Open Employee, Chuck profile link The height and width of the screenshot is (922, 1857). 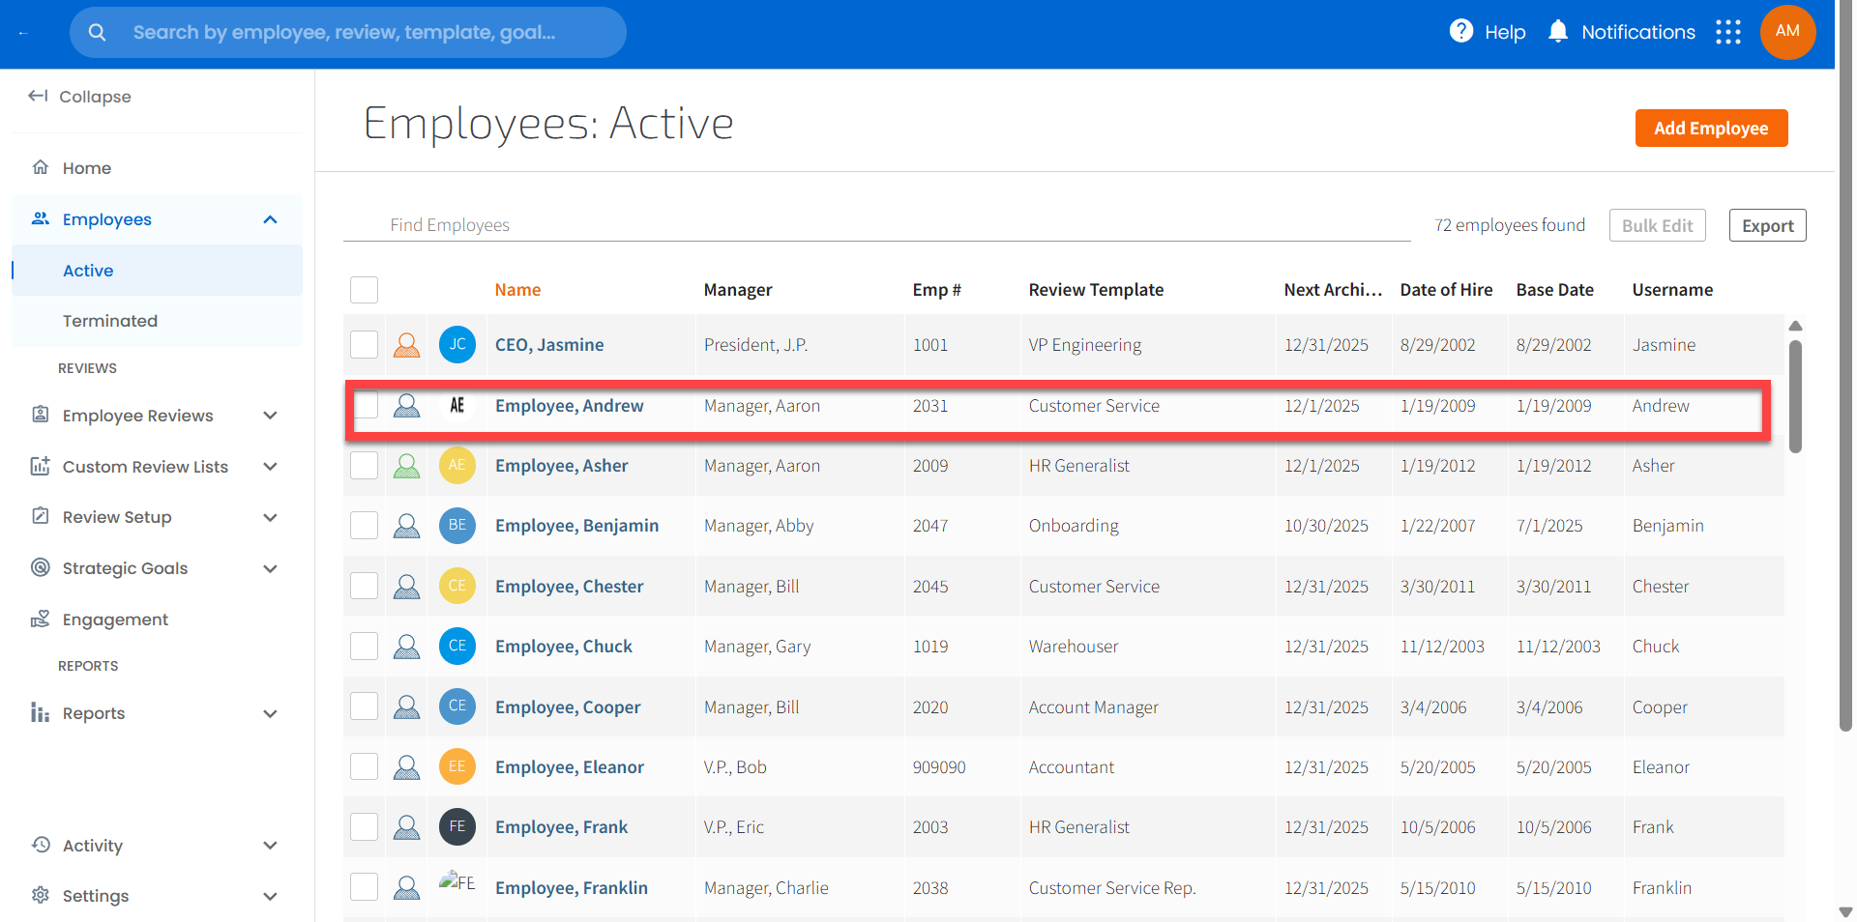(x=563, y=647)
